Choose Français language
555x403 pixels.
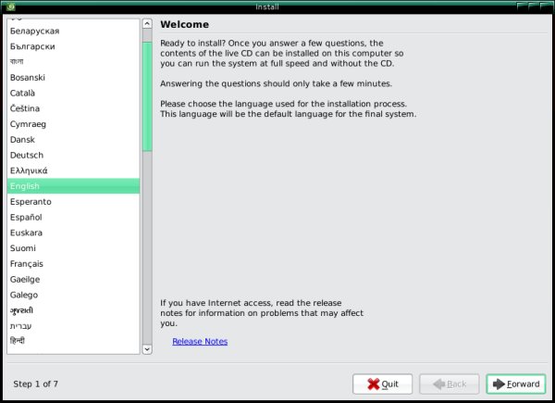73,264
